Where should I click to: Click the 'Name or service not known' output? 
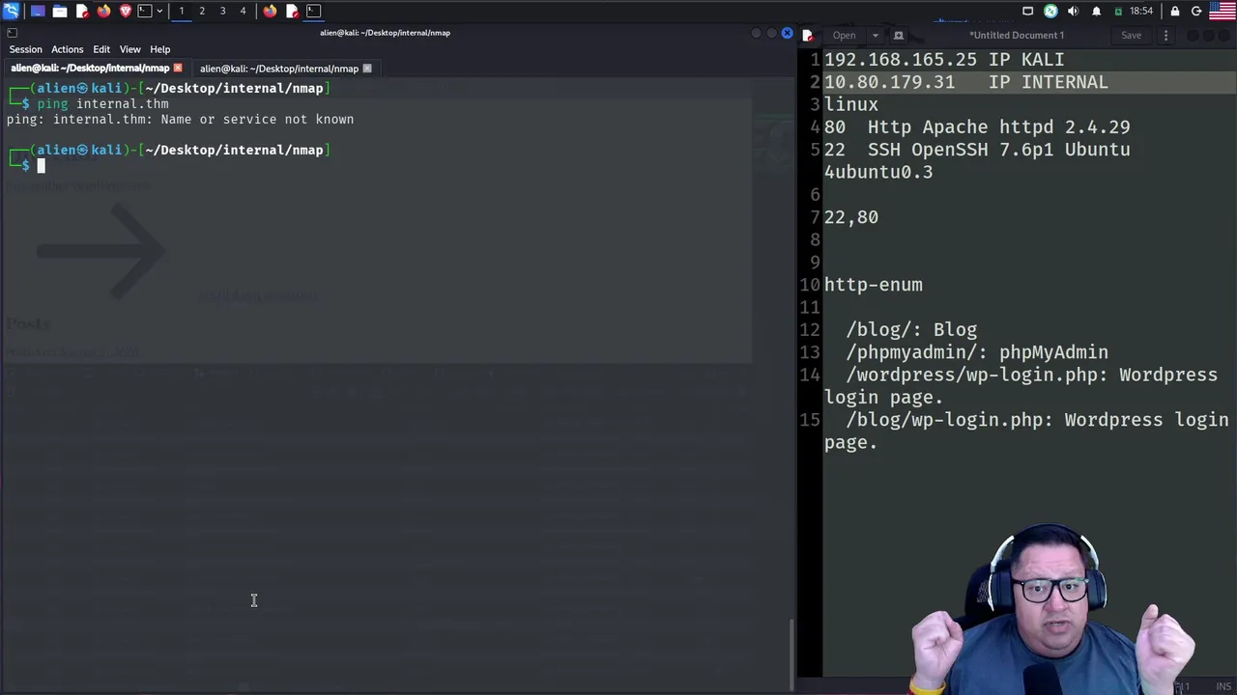pos(257,120)
